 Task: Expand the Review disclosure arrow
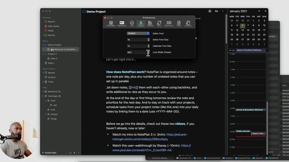(x=43, y=35)
